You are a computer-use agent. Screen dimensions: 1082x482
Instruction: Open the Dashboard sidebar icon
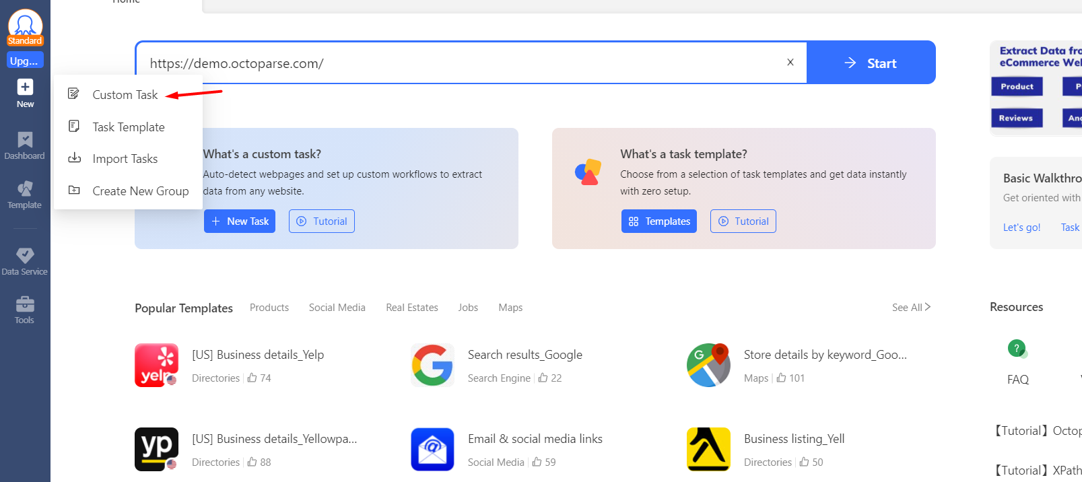tap(25, 139)
